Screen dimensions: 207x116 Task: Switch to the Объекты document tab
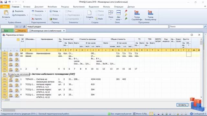click(x=20, y=31)
